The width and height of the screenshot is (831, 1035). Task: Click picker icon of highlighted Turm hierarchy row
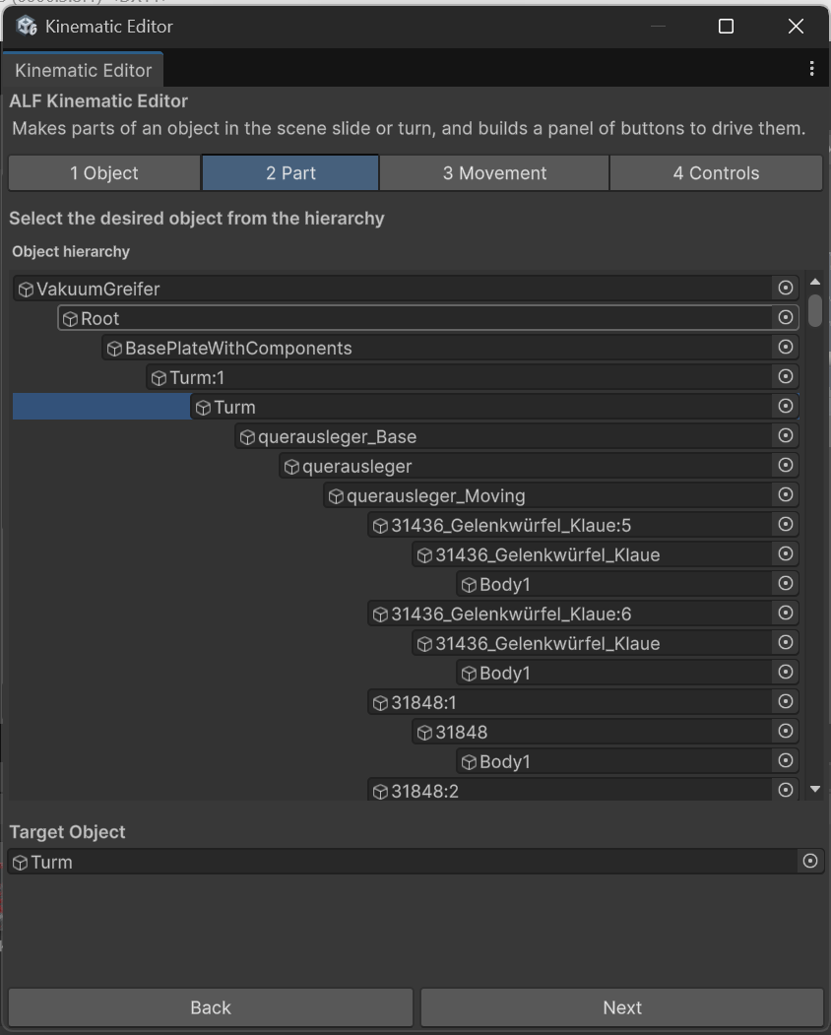click(786, 406)
